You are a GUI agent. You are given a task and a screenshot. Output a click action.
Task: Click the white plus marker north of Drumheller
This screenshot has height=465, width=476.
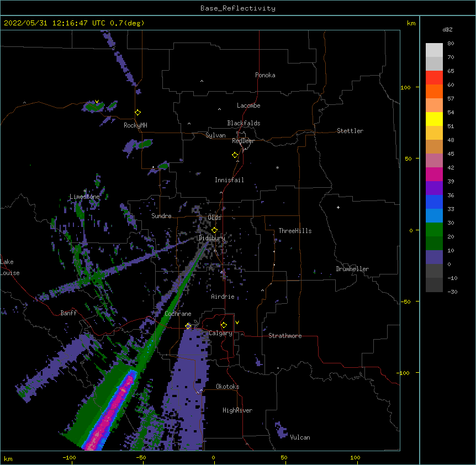coord(338,207)
